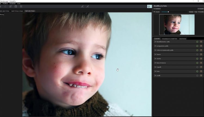Toggle Occhio power switch
The height and width of the screenshot is (117, 204).
tap(197, 59)
